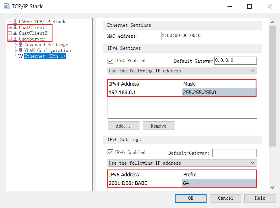Uncheck IPv6 Enabled
280x208 pixels.
point(110,153)
